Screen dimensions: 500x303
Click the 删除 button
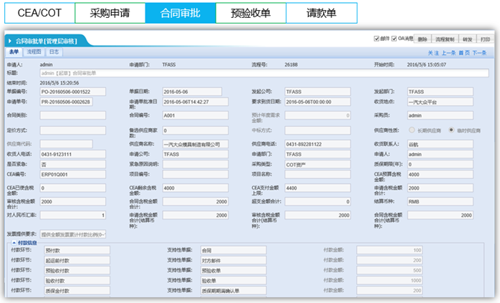coord(423,39)
